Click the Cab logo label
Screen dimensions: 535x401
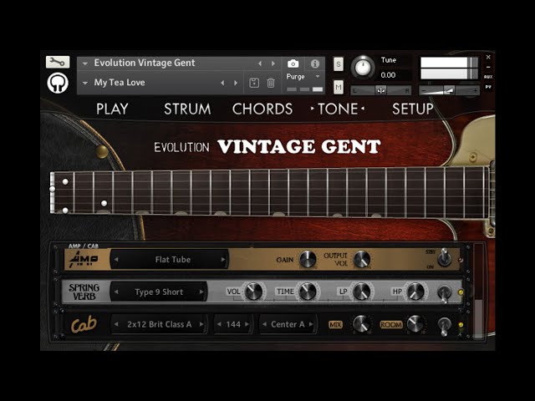84,325
